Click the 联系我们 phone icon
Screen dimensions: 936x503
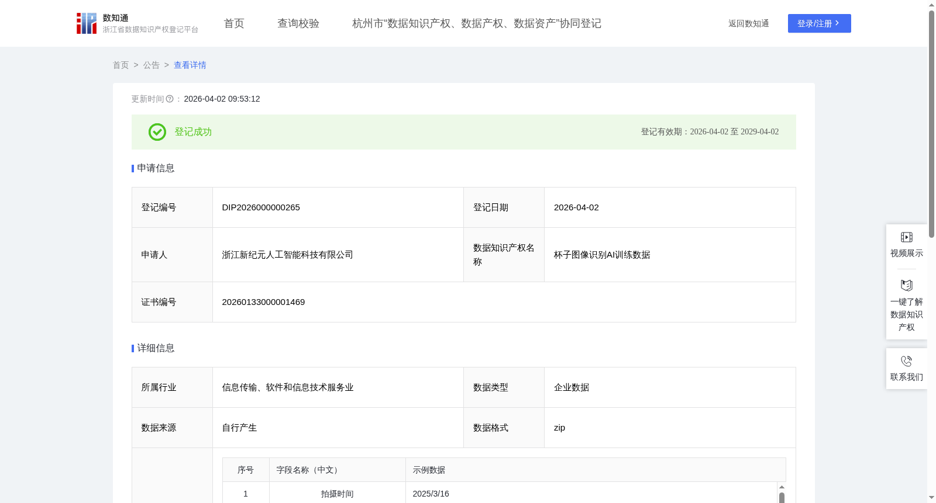tap(907, 361)
